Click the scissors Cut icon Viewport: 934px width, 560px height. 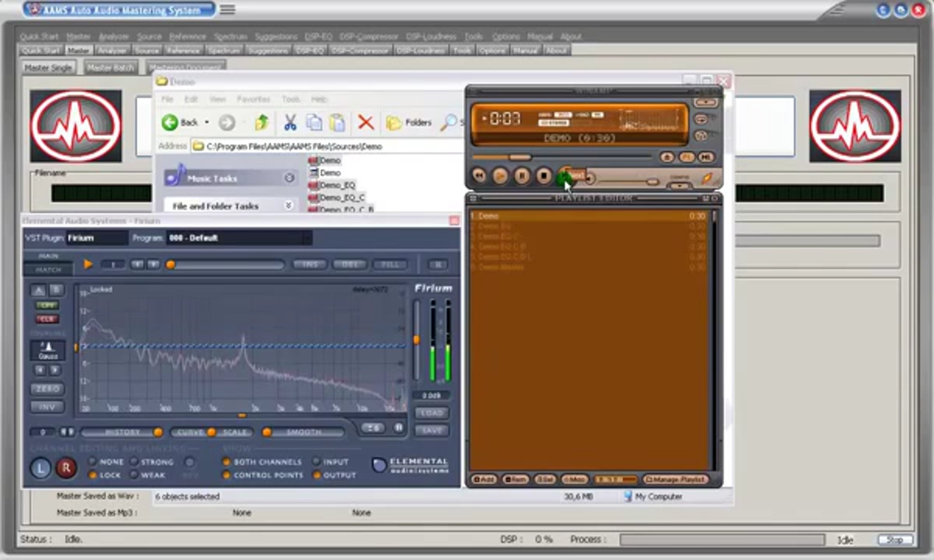tap(290, 122)
